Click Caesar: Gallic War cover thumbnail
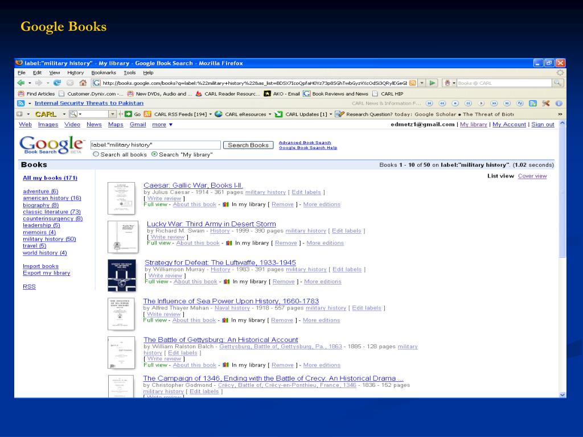Screen dimensions: 583x437 pos(121,198)
